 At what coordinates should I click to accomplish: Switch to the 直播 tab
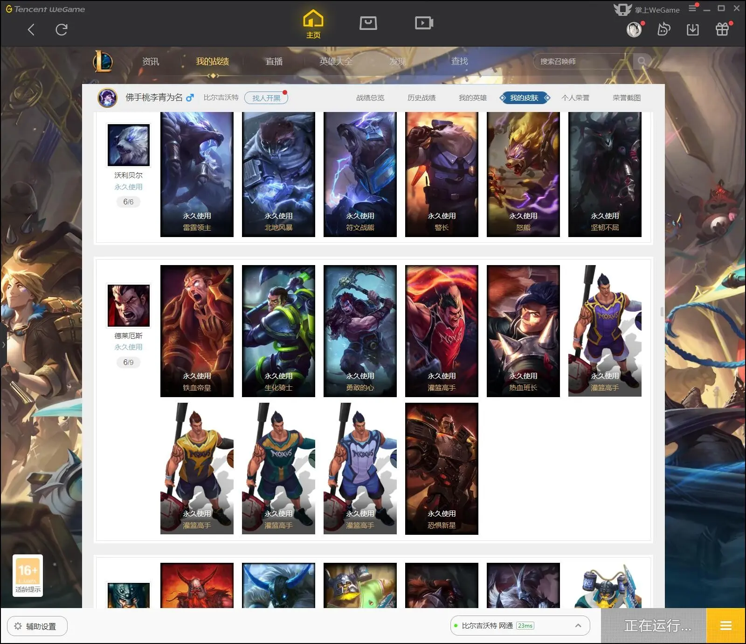pyautogui.click(x=274, y=61)
